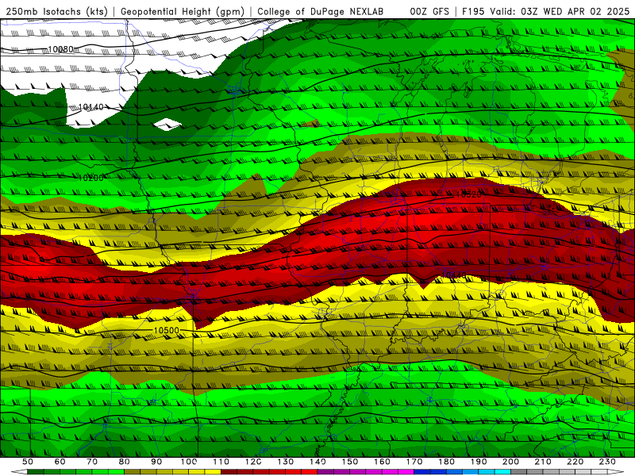Click the 110 value on the color scale
The image size is (635, 476).
[x=221, y=462]
